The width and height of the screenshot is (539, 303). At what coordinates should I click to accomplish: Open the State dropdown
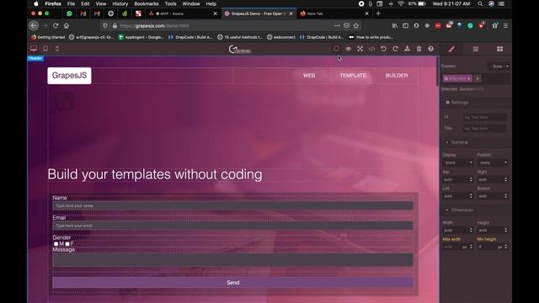[499, 66]
